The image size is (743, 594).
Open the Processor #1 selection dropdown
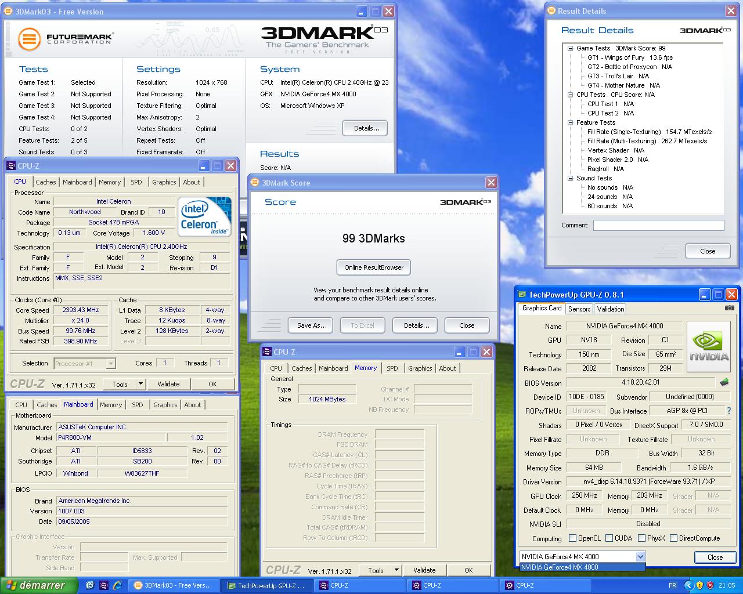(111, 364)
